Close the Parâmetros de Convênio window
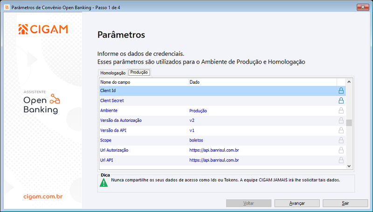The image size is (373, 212). 363,7
